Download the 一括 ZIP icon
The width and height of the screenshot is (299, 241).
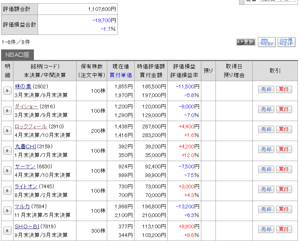[286, 42]
